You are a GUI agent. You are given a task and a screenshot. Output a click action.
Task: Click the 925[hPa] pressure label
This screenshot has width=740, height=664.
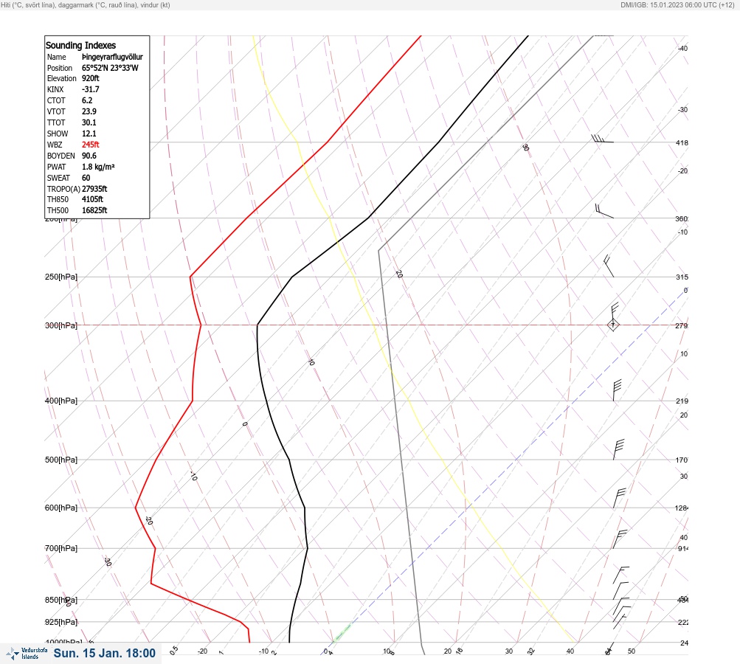(x=61, y=622)
